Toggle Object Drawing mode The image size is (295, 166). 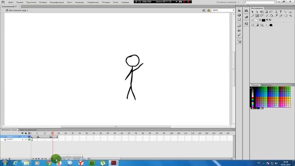253,25
